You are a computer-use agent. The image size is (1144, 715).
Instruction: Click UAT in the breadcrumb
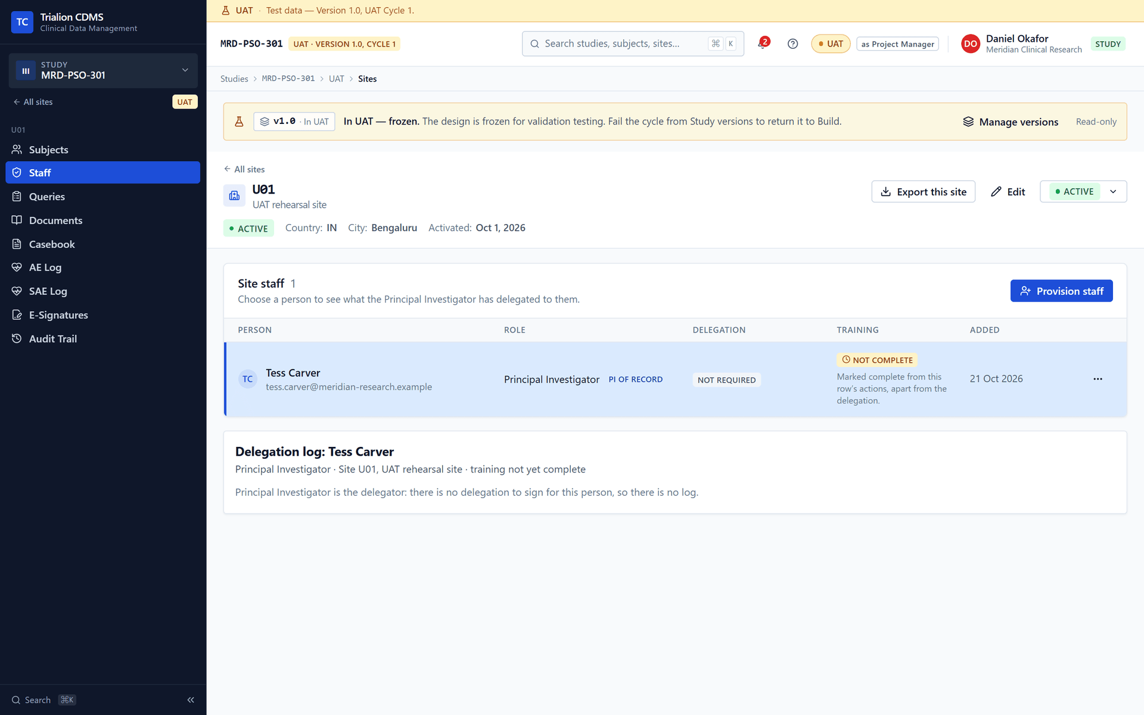(x=336, y=79)
